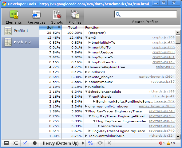Open the base.js:202 source link

[164, 101]
